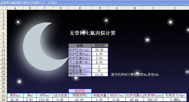Viewport: 189px width, 102px height.
Task: Click the 灭火浓度C(%) value cell 8.00
Action: pyautogui.click(x=100, y=62)
